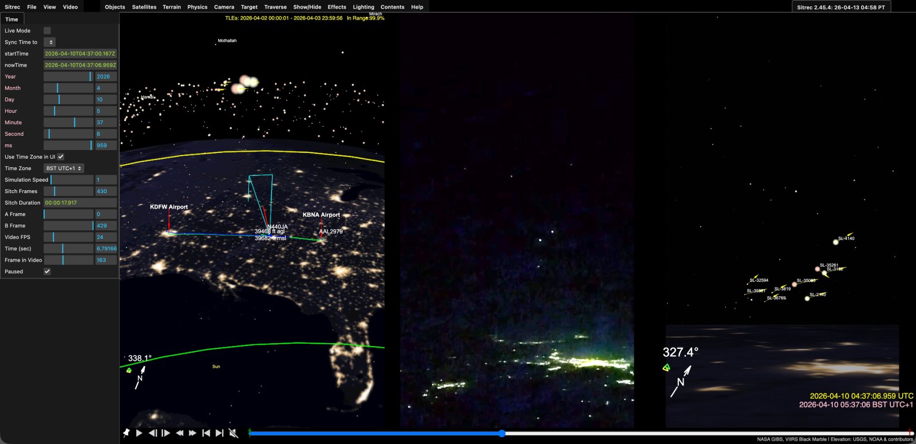Click the Sitrec version info button
Image resolution: width=916 pixels, height=444 pixels.
(841, 7)
